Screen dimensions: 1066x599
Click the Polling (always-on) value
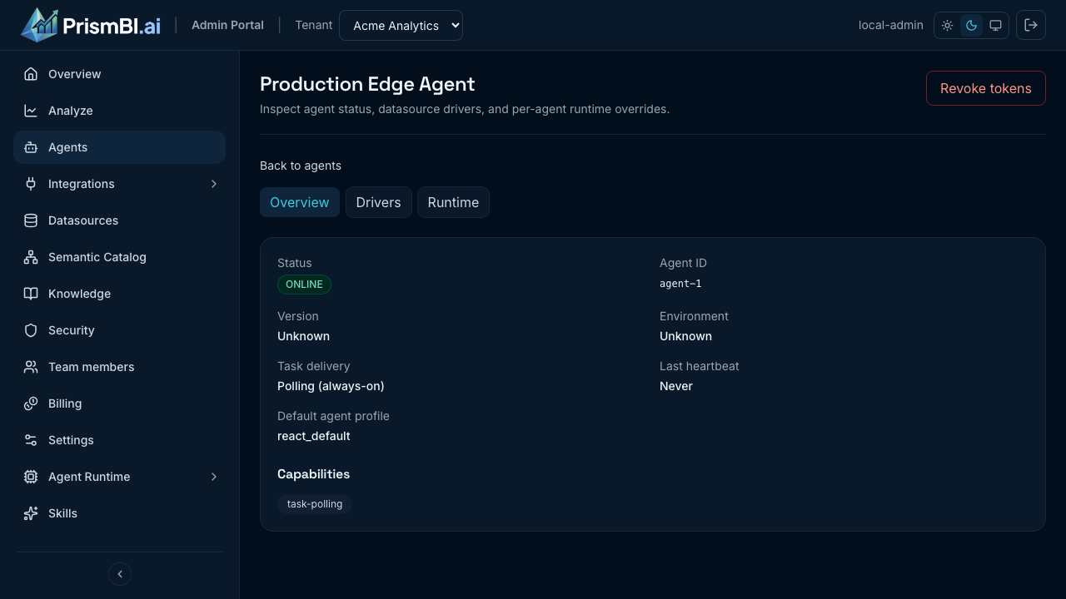[x=331, y=386]
